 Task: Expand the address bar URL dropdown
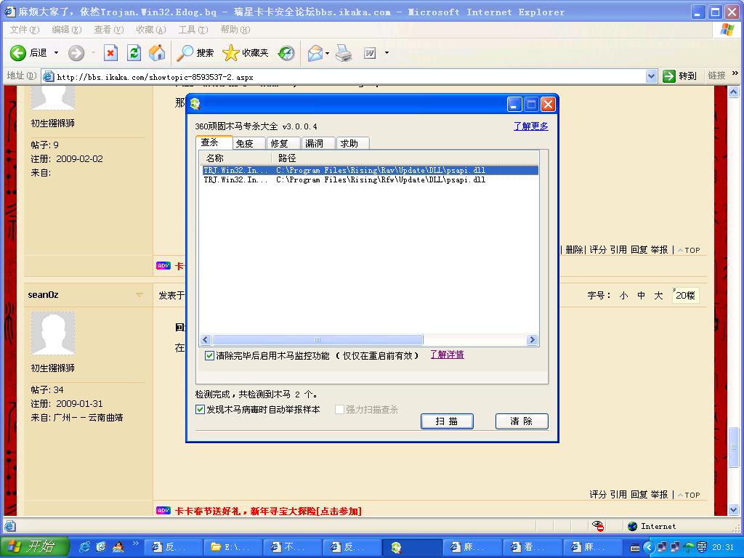(651, 76)
